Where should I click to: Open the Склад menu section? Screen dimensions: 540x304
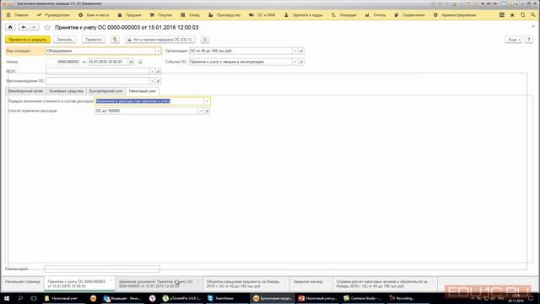click(190, 15)
